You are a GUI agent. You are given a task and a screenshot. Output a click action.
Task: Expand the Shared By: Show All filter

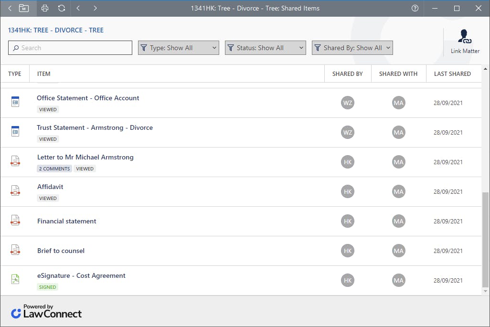click(x=352, y=48)
